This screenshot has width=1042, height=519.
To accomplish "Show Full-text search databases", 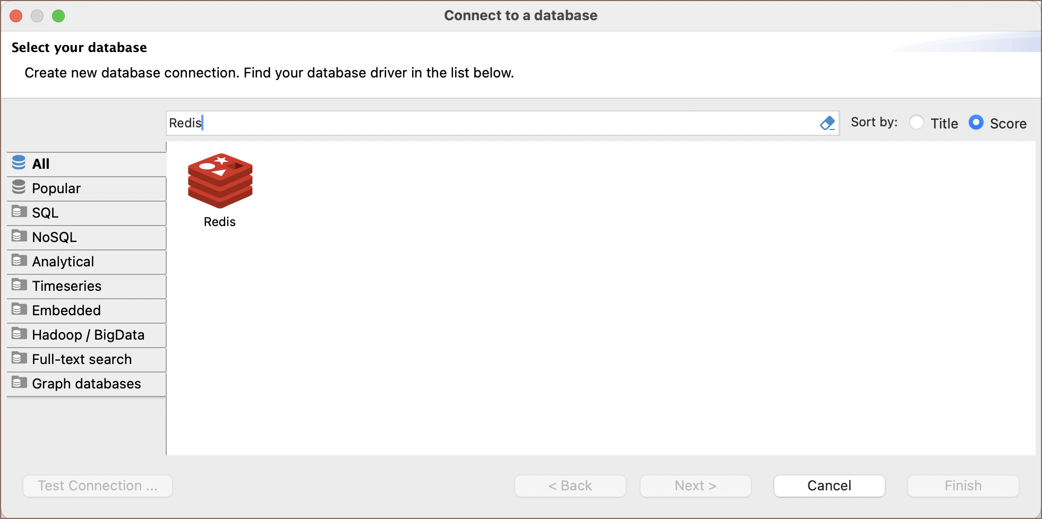I will tap(82, 359).
